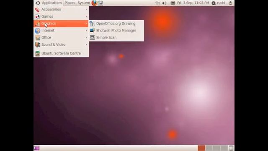The height and width of the screenshot is (151, 268).
Task: Click the help launcher icon beside Firefox
Action: [100, 3]
